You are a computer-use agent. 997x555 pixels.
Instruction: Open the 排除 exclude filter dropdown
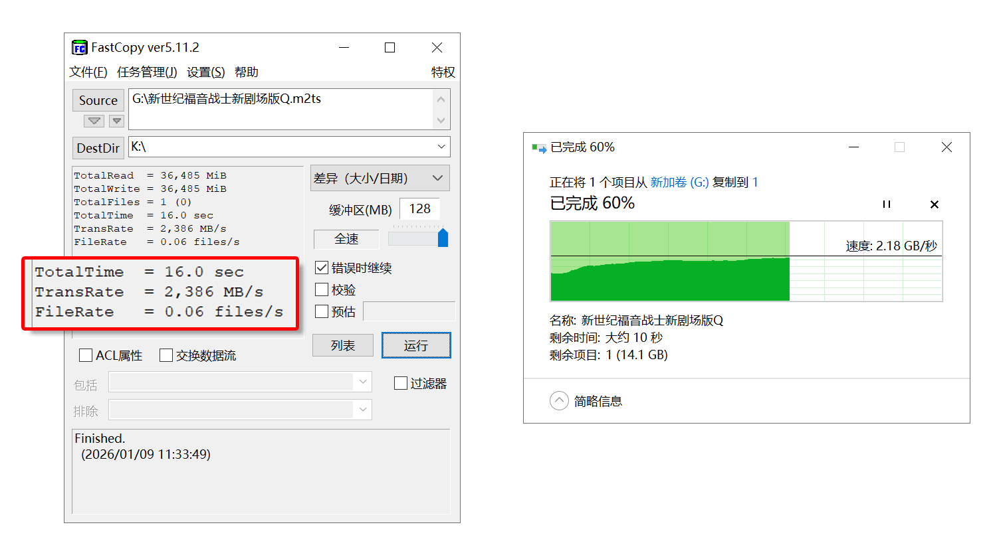point(363,410)
